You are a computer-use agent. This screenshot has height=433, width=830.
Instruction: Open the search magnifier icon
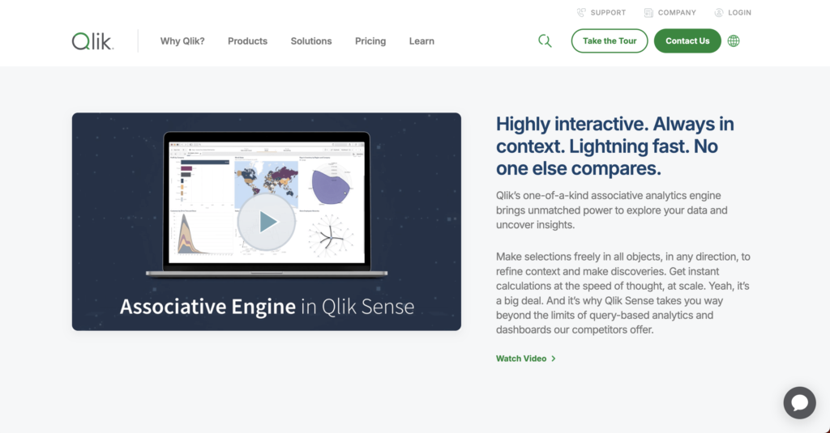click(545, 41)
